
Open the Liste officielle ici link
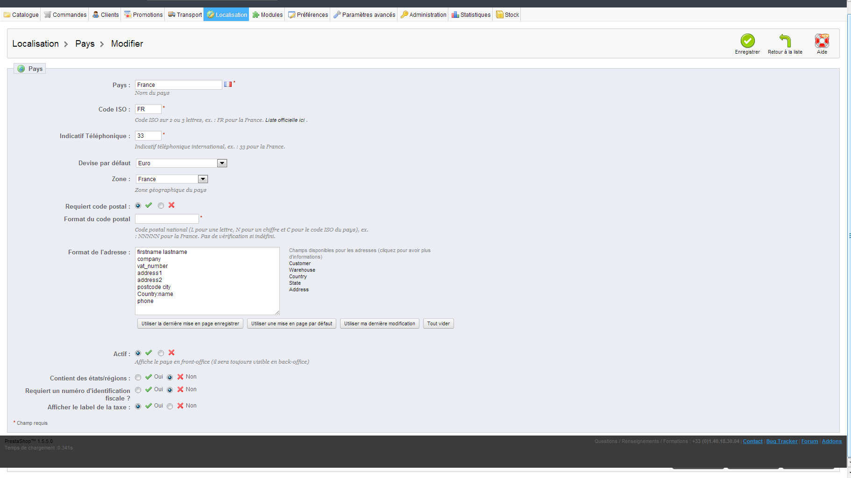coord(285,120)
